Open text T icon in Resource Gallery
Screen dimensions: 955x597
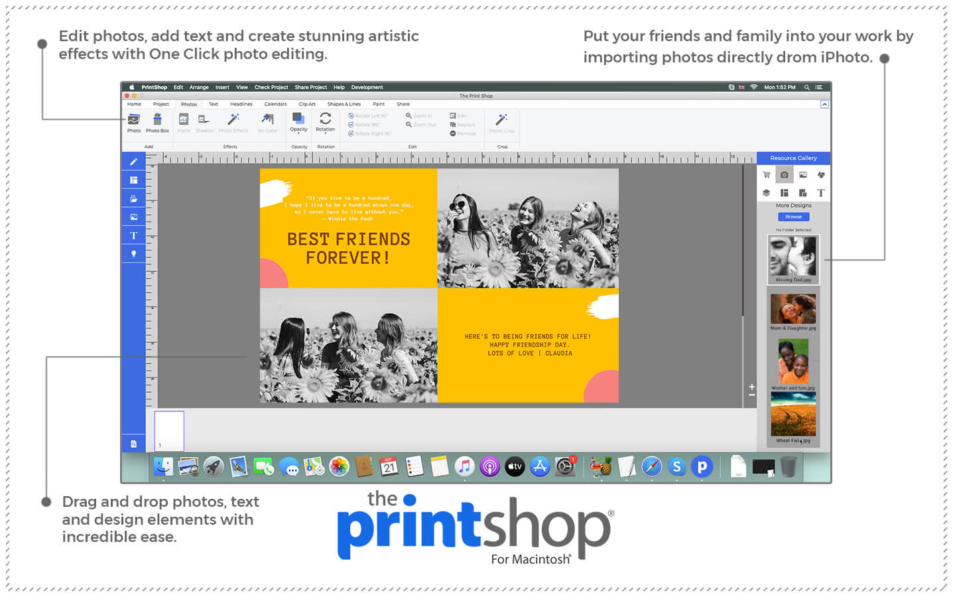click(x=821, y=193)
